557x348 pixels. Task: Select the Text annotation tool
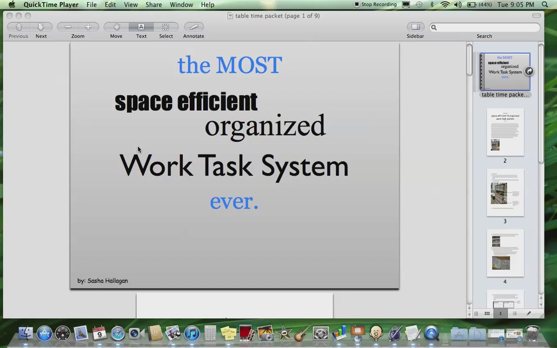[141, 27]
